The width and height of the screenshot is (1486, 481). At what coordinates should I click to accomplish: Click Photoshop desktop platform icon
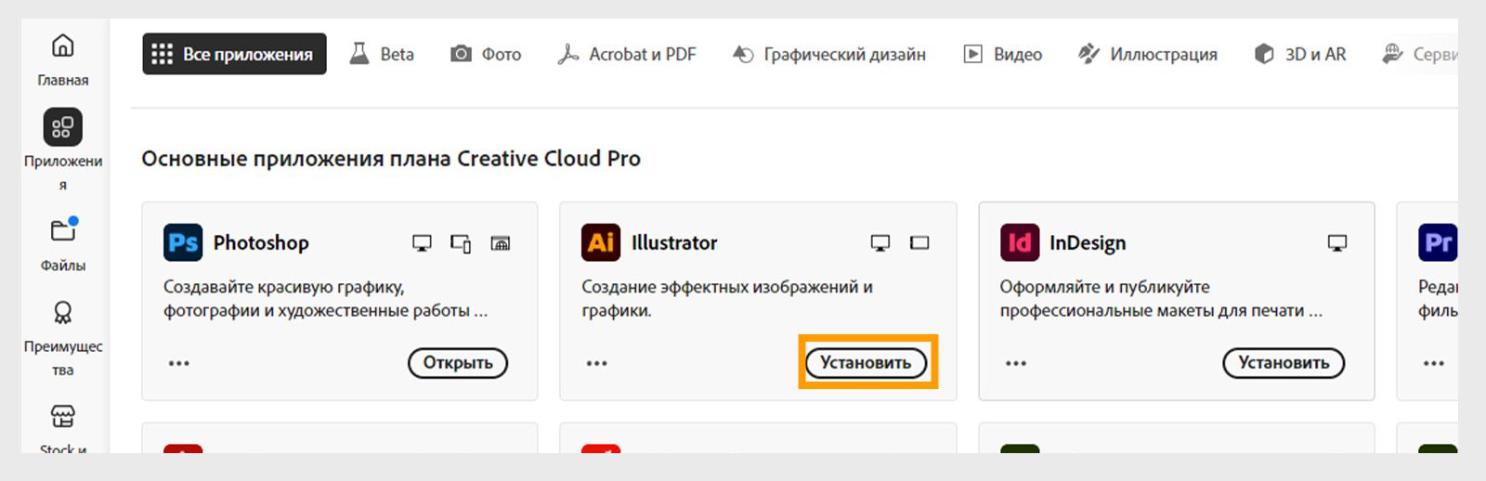pyautogui.click(x=422, y=243)
